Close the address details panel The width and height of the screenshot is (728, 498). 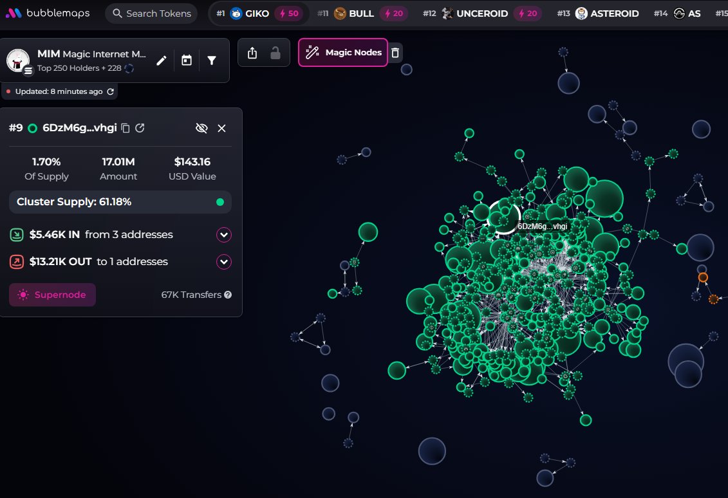[x=222, y=128]
